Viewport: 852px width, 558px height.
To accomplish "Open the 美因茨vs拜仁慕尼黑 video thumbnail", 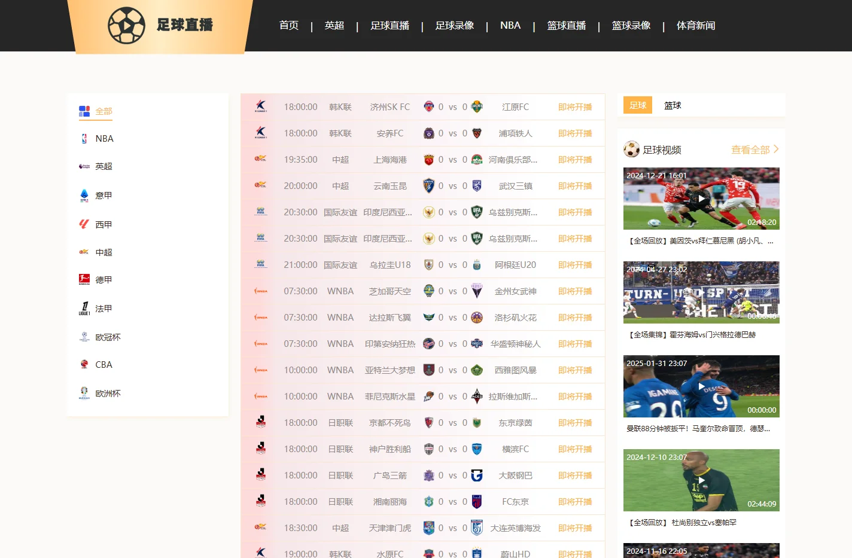I will point(701,199).
